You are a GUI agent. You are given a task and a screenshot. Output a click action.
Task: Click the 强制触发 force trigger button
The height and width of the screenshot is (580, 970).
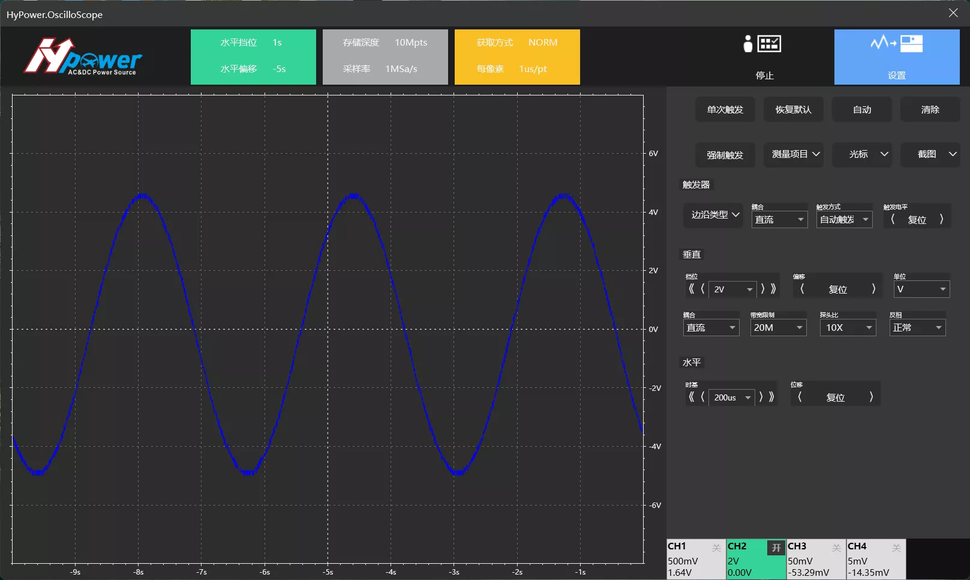[725, 155]
